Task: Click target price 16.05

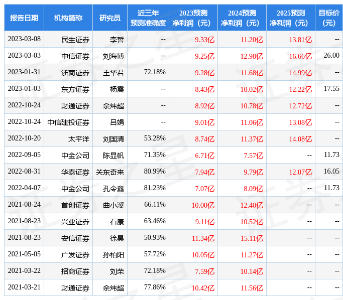Action: tap(331, 171)
